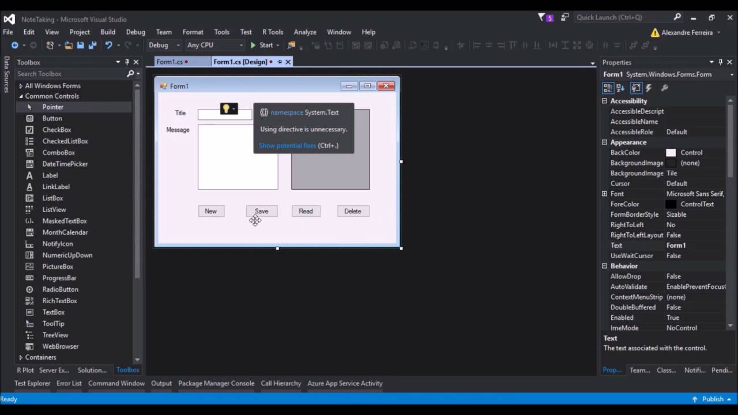Click the Undo arrow icon
The width and height of the screenshot is (738, 415).
click(x=108, y=45)
